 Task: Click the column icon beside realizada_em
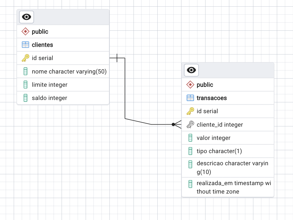coord(190,184)
